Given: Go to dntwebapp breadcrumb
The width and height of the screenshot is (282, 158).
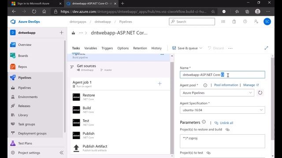Looking at the screenshot, I should click(103, 22).
